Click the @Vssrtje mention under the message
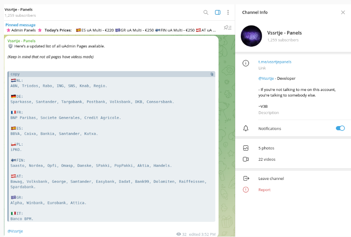Screen dimensions: 351x237 tap(15, 231)
